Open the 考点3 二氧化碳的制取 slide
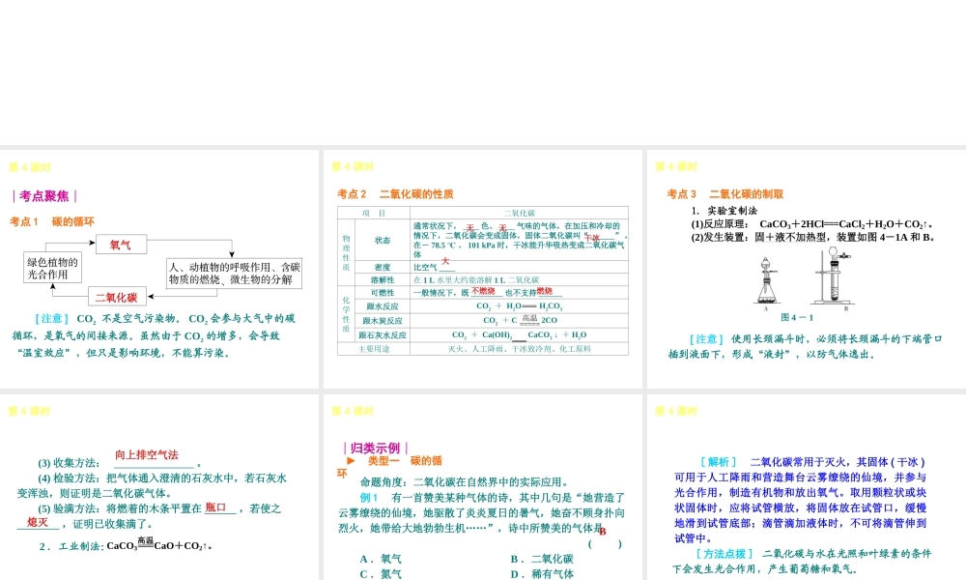Screen dimensions: 966x580 807,269
